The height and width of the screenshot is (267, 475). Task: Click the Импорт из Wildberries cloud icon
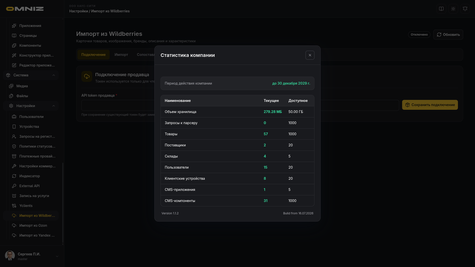tap(14, 216)
